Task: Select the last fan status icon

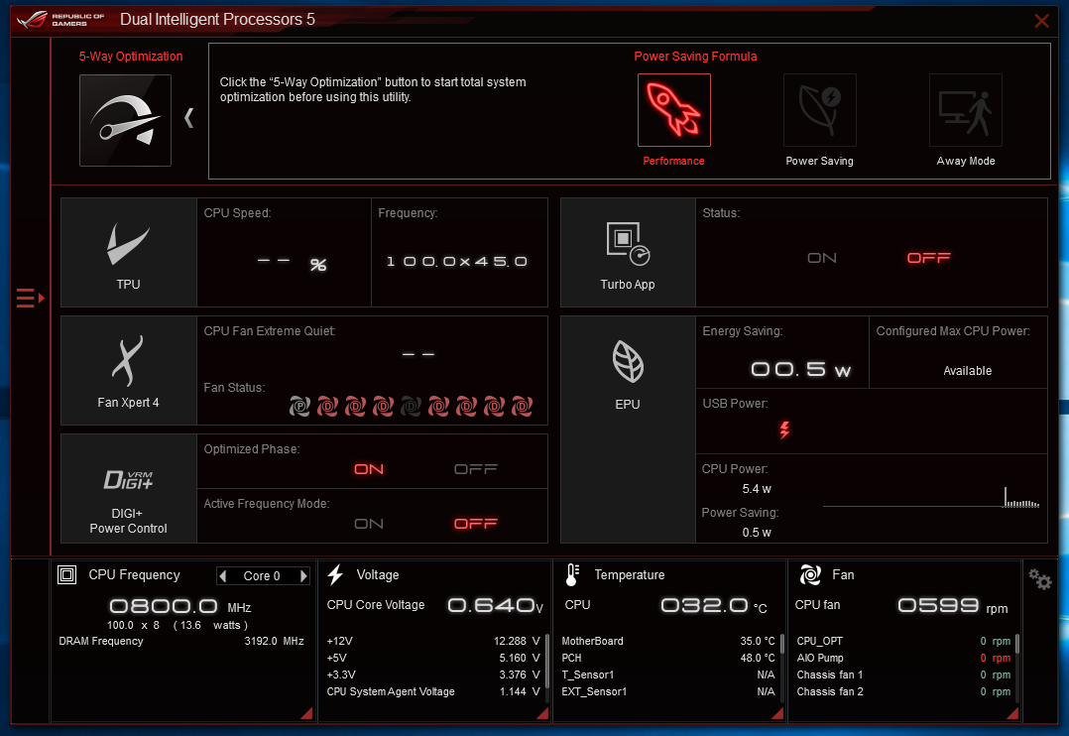Action: [x=522, y=407]
